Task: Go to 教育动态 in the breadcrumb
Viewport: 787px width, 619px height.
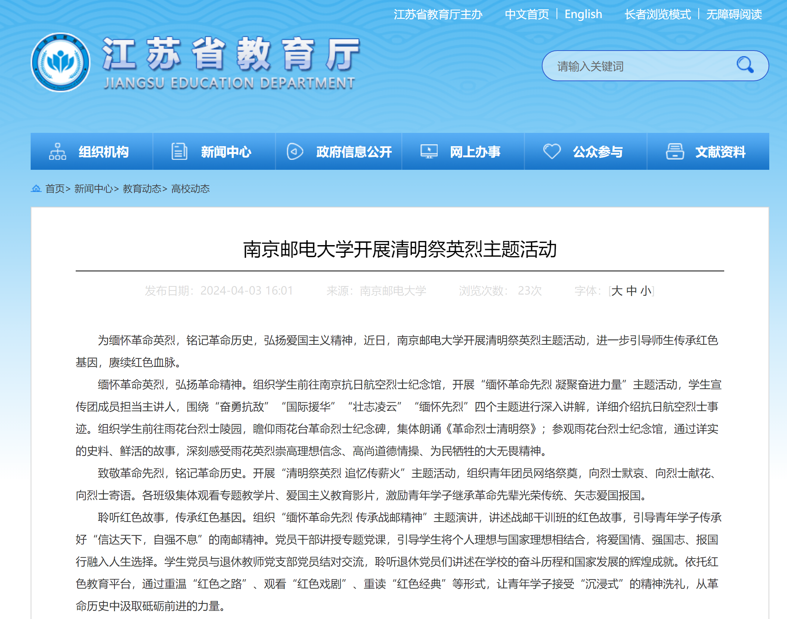Action: [x=142, y=189]
